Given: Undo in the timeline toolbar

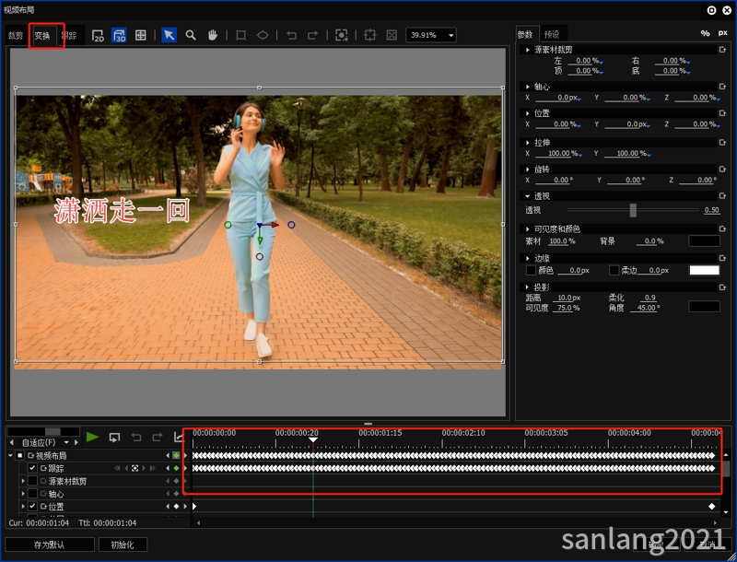Looking at the screenshot, I should coord(136,438).
